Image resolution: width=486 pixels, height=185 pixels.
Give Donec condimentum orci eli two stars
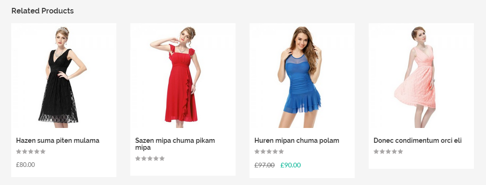pyautogui.click(x=382, y=151)
